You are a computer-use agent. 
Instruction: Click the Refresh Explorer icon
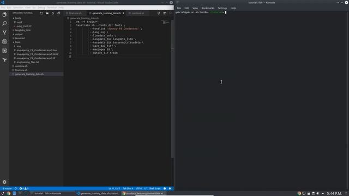(x=53, y=13)
